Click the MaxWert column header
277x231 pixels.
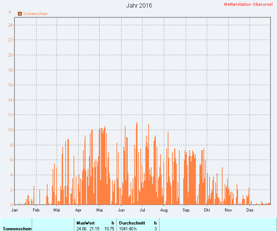tap(86, 223)
